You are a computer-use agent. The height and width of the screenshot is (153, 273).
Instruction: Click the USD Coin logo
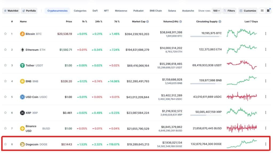pos(22,97)
